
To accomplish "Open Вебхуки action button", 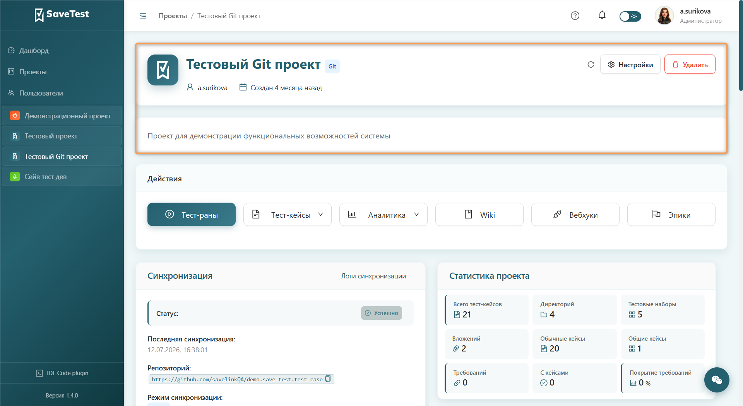I will (x=575, y=215).
